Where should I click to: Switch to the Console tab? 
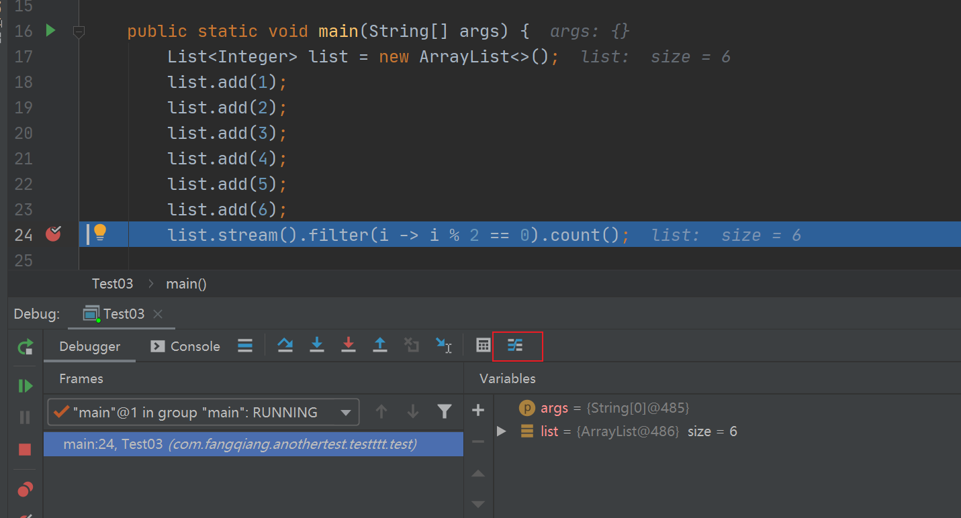click(x=185, y=346)
